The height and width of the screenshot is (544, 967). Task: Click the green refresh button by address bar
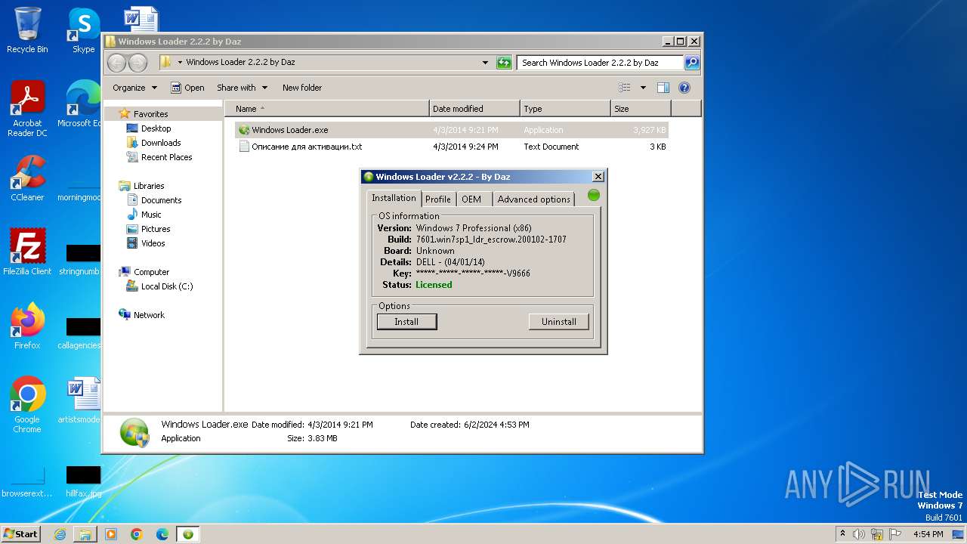tap(504, 63)
